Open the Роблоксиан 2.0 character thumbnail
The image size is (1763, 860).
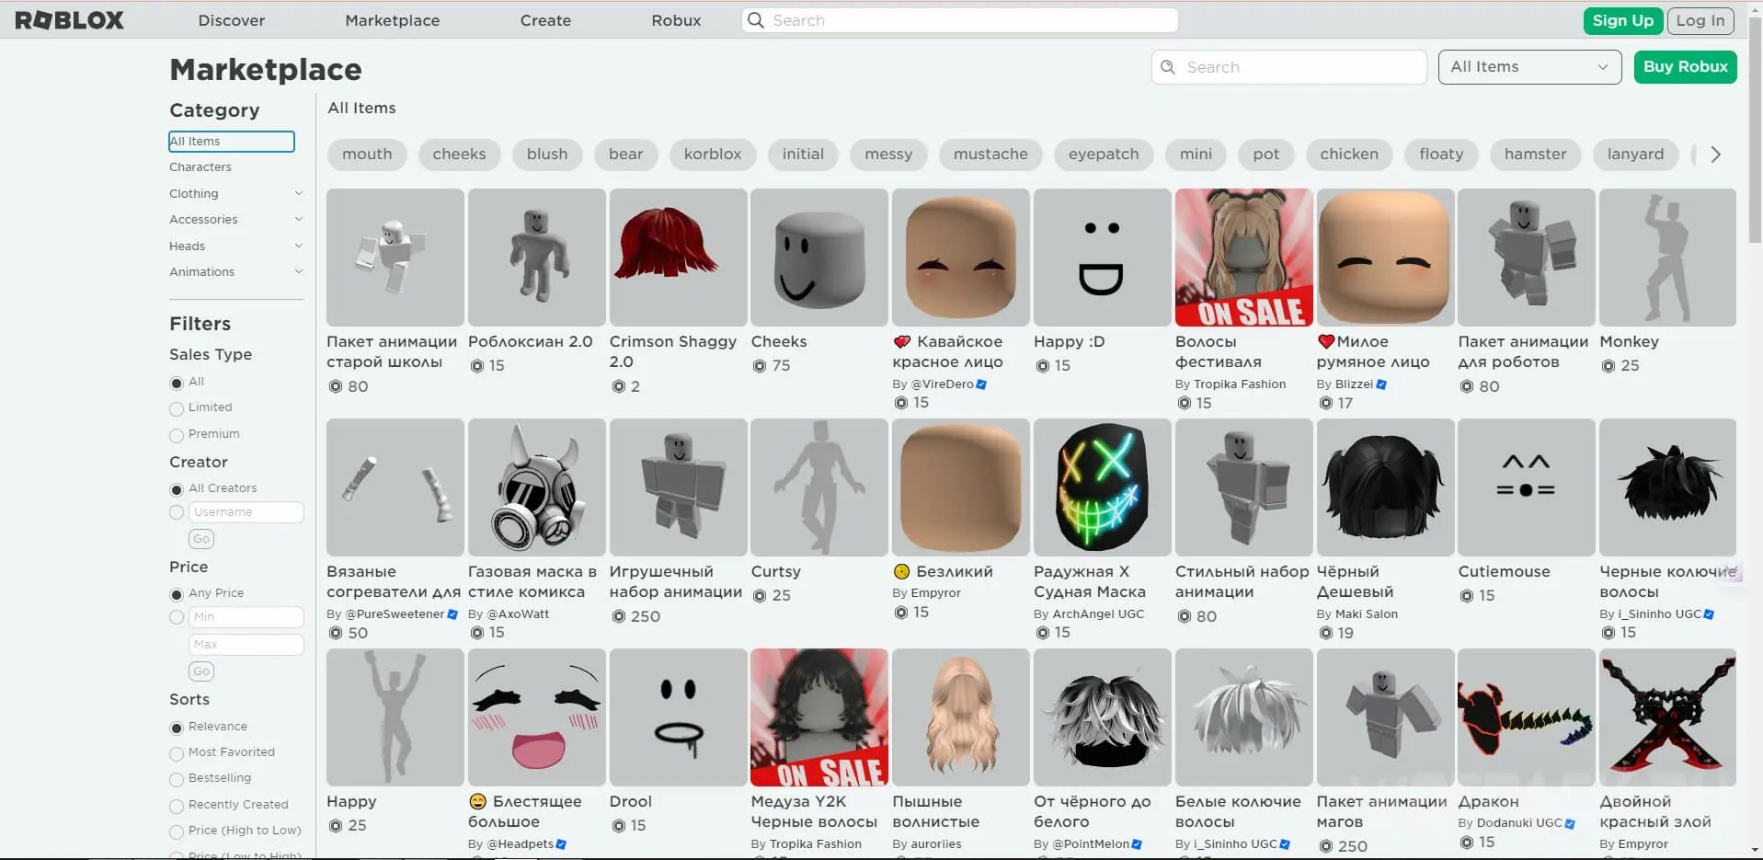(536, 258)
